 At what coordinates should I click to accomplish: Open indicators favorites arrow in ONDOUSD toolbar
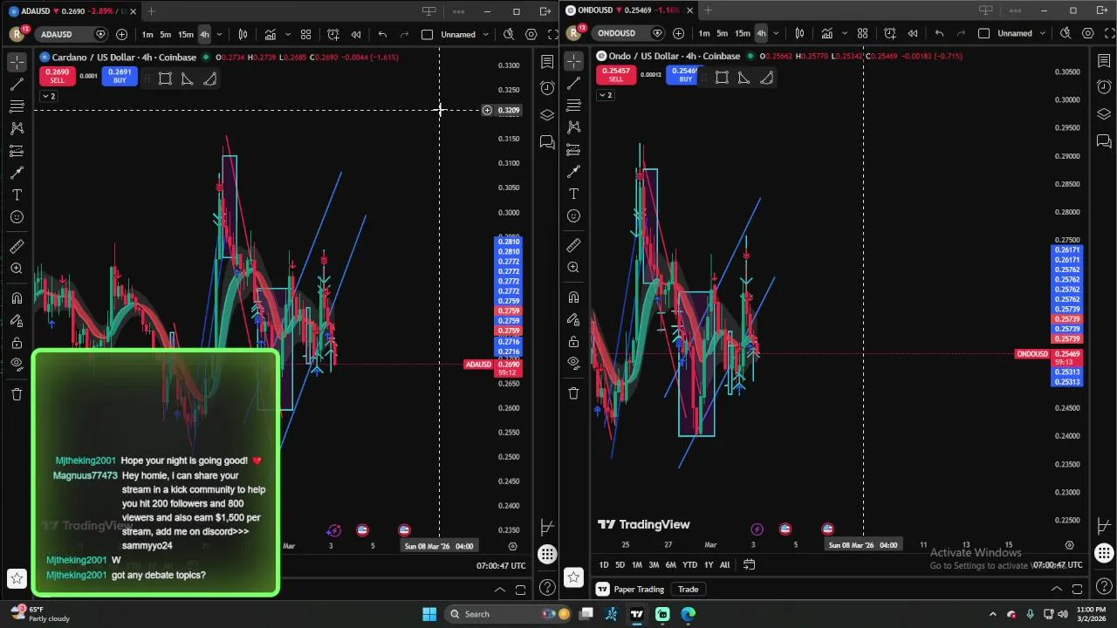point(845,33)
